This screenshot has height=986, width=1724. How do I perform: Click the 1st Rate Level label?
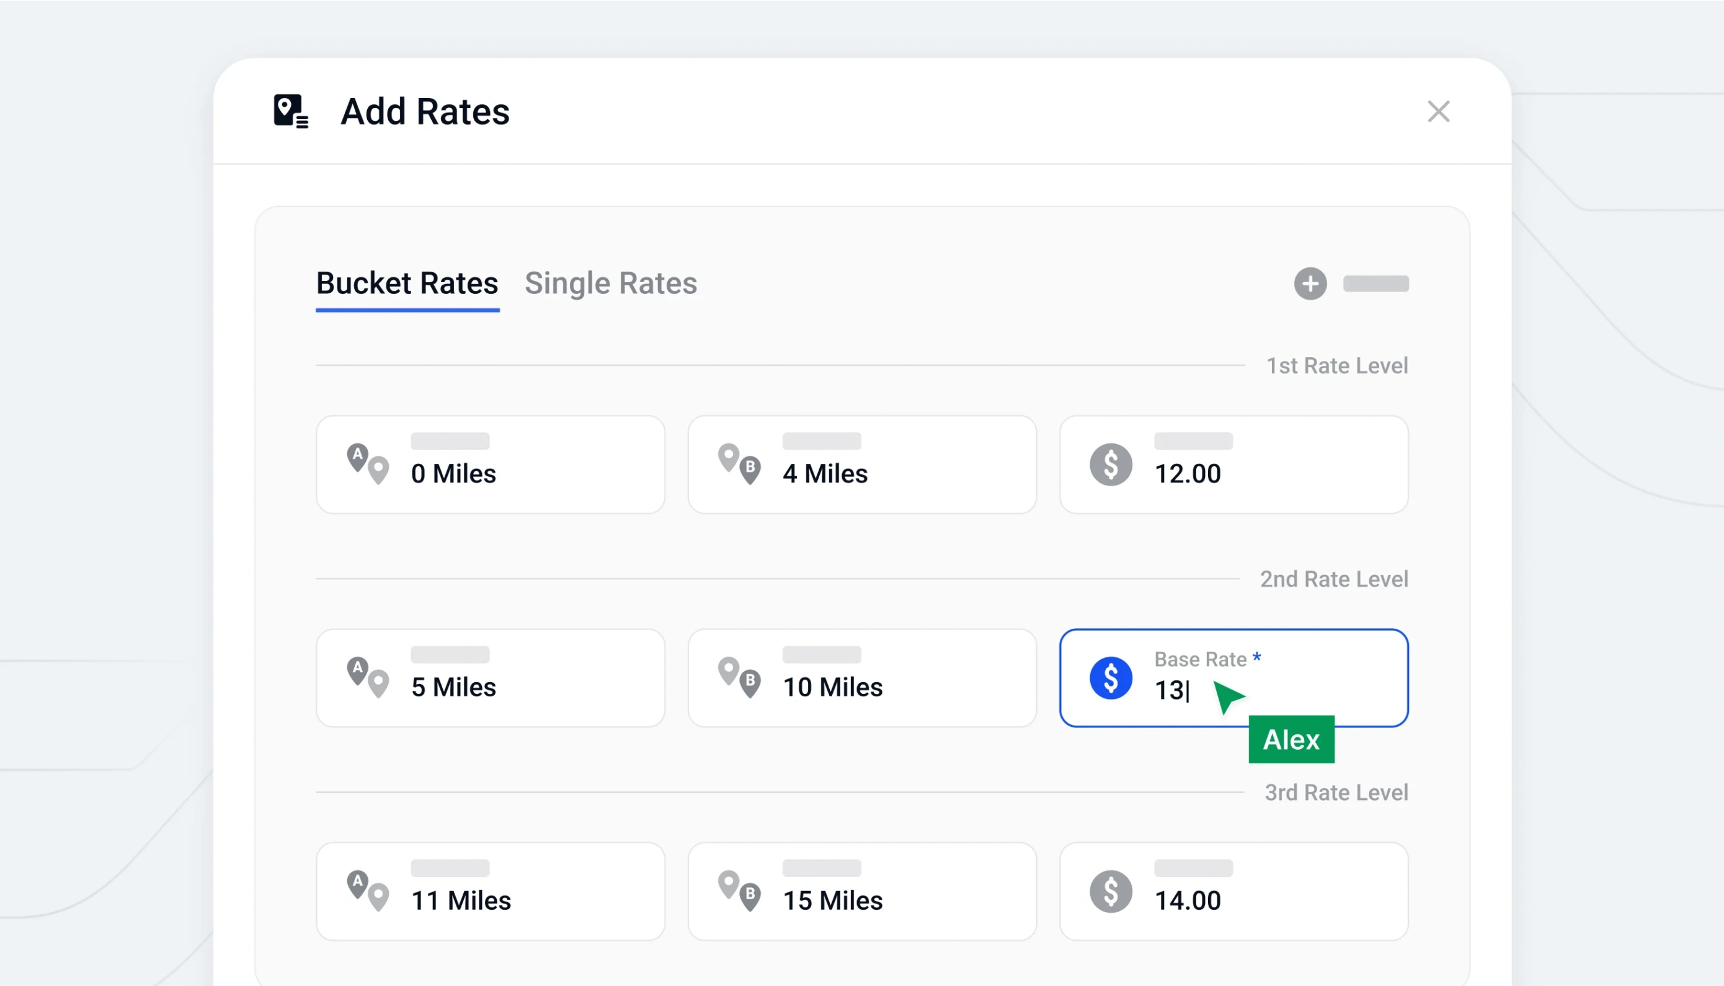pyautogui.click(x=1336, y=366)
